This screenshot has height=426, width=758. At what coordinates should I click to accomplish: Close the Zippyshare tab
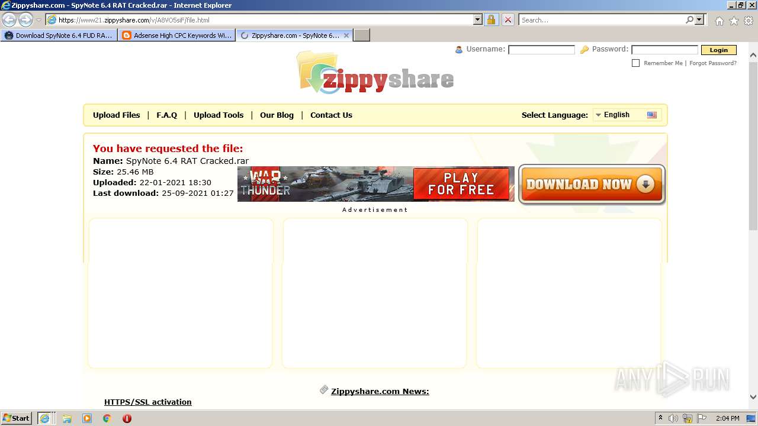346,35
